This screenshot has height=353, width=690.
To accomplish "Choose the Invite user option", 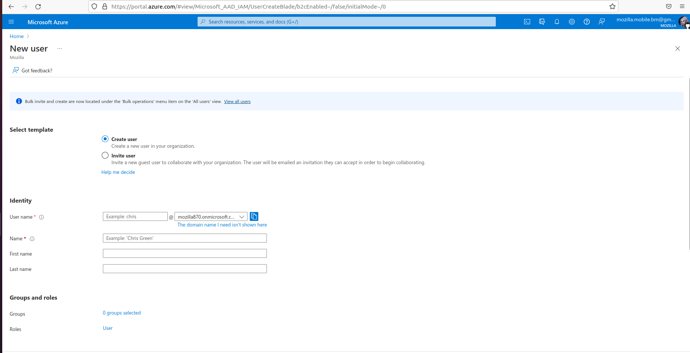I will pyautogui.click(x=105, y=155).
